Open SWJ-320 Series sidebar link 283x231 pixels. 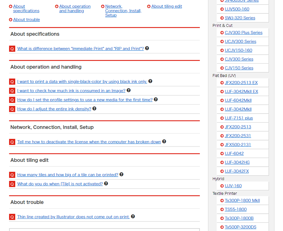(240, 18)
